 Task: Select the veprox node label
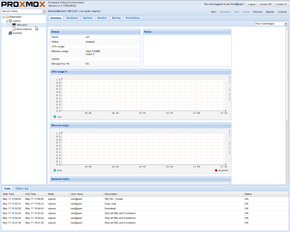point(16,21)
